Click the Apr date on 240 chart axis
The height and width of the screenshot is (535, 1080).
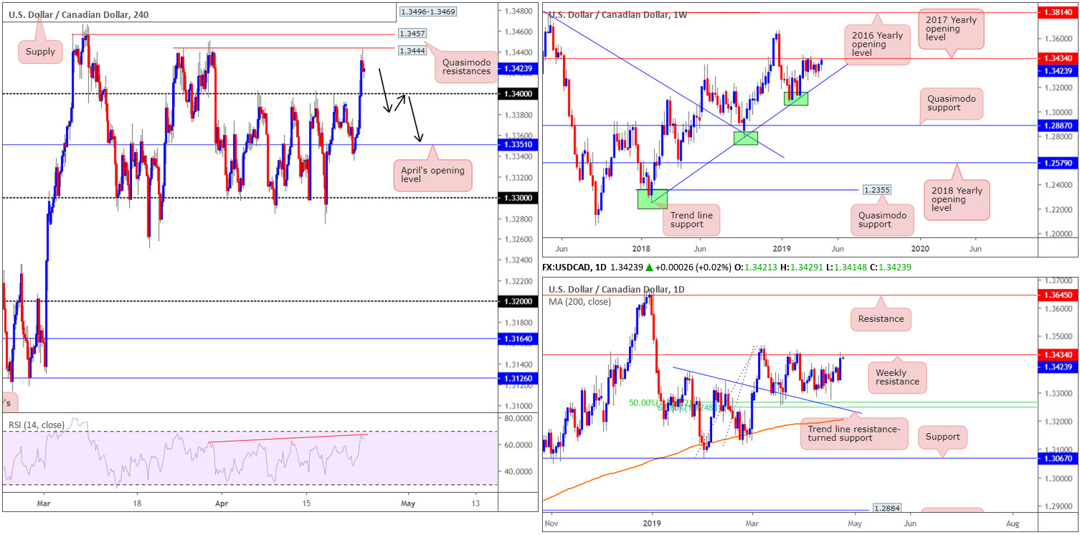point(221,503)
